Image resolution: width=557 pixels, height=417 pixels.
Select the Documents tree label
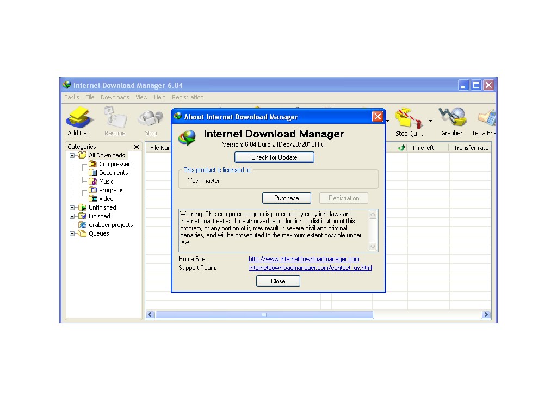[x=113, y=173]
